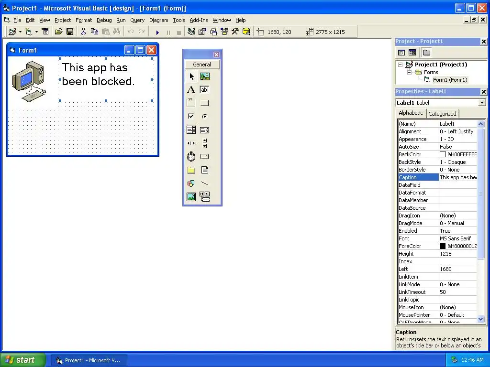The height and width of the screenshot is (367, 490).
Task: Open the Object Browser toolbar icon
Action: [224, 32]
